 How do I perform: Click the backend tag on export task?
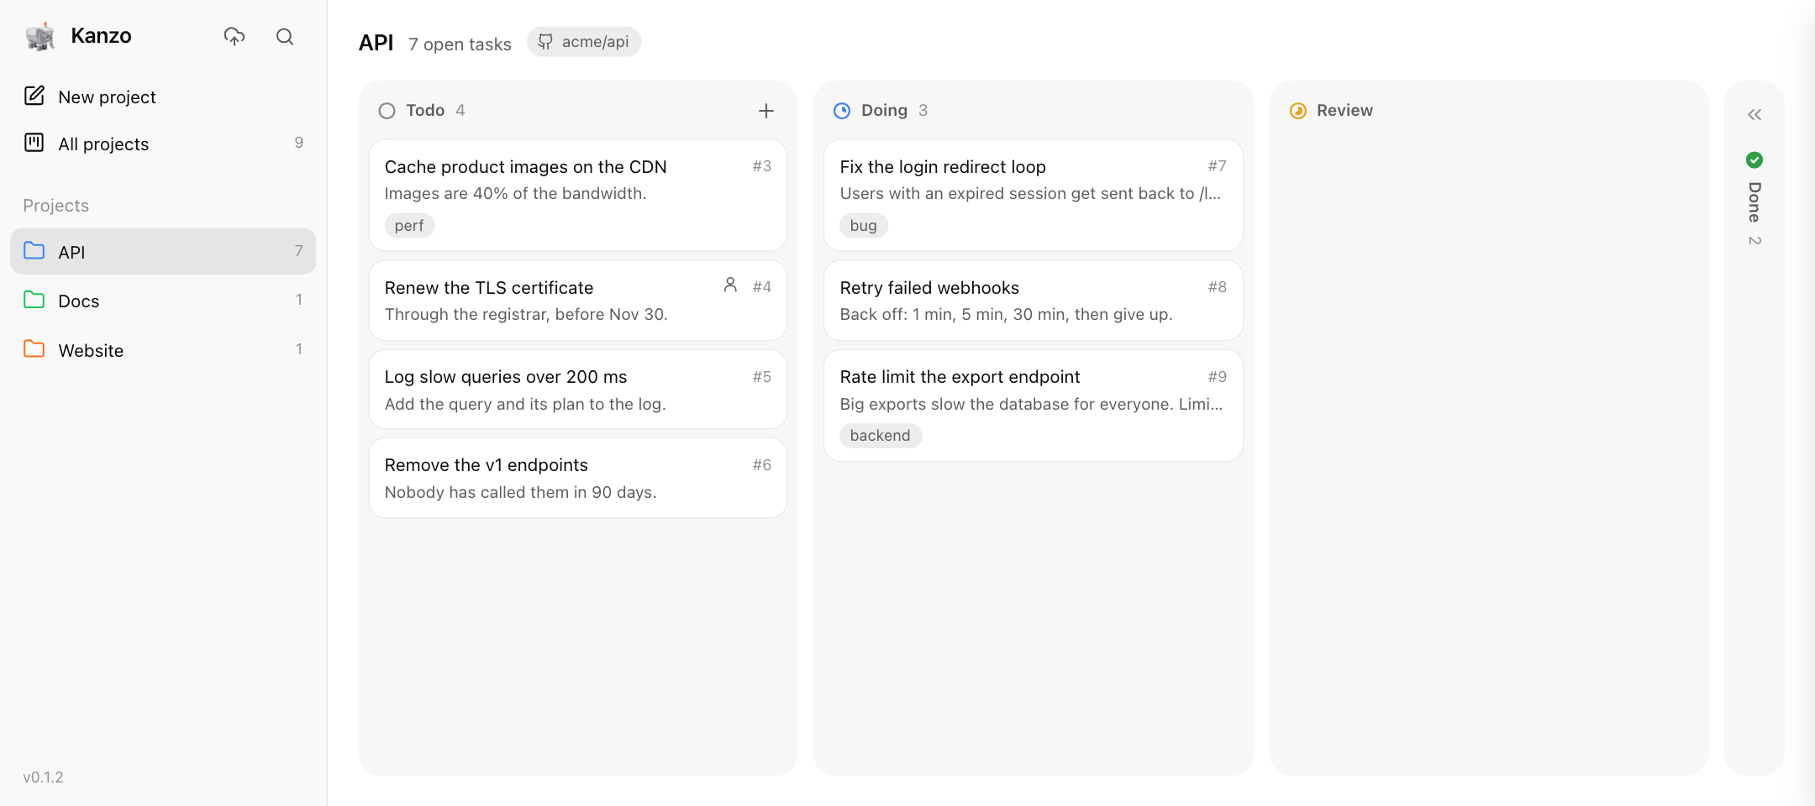[880, 435]
